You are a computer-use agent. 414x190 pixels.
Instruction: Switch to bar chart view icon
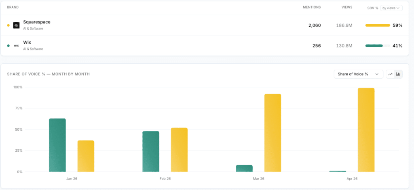pyautogui.click(x=398, y=74)
